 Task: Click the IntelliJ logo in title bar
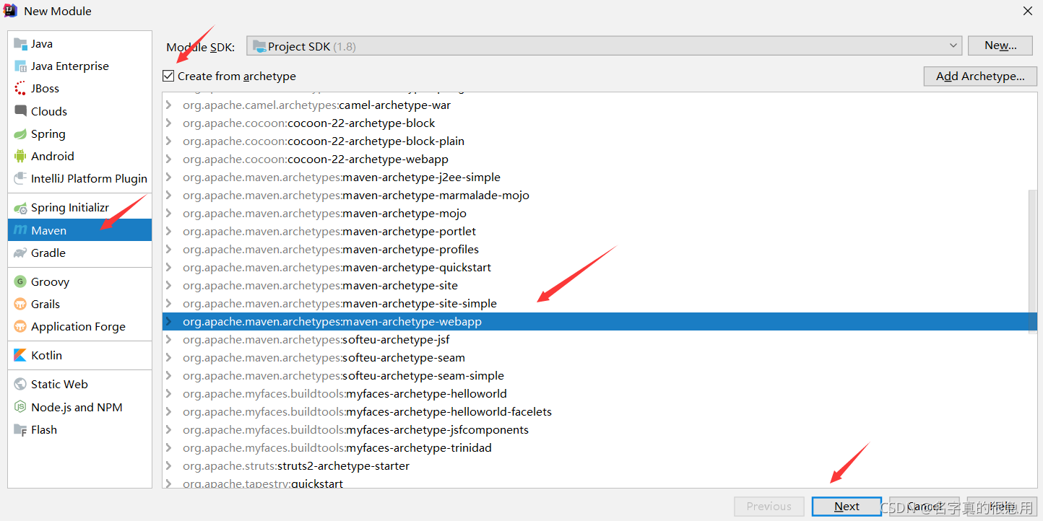(10, 11)
